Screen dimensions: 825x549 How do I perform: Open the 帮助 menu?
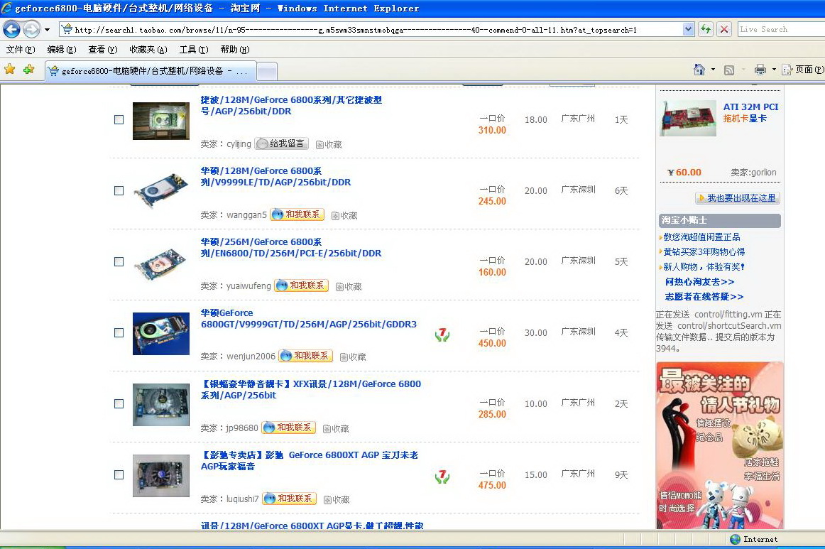pos(235,50)
